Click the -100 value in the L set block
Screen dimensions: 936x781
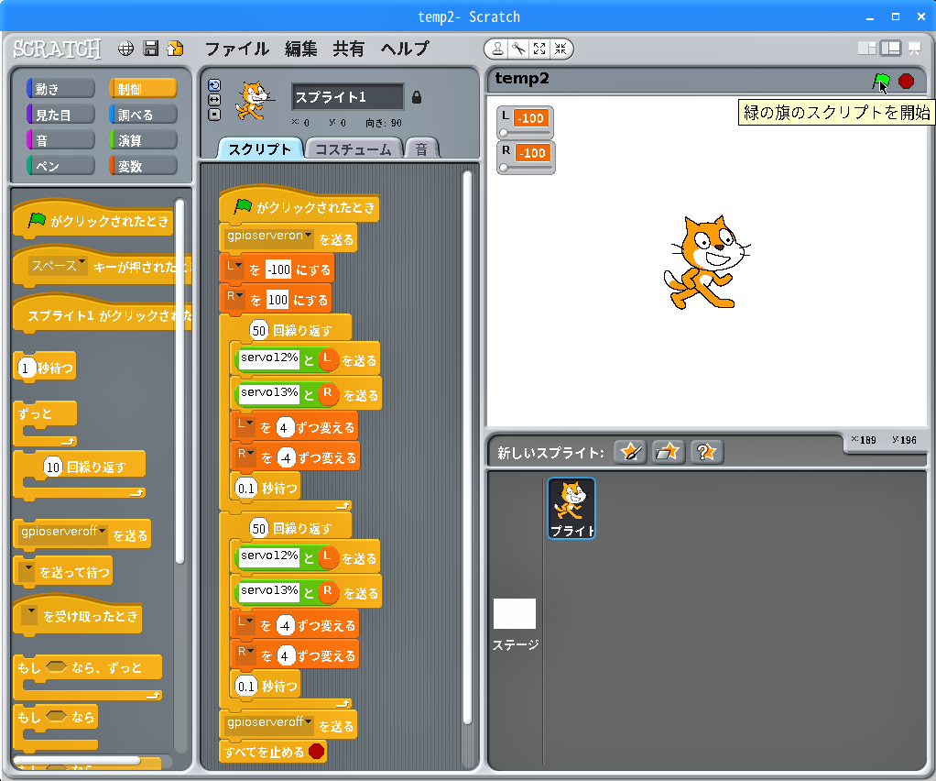278,269
